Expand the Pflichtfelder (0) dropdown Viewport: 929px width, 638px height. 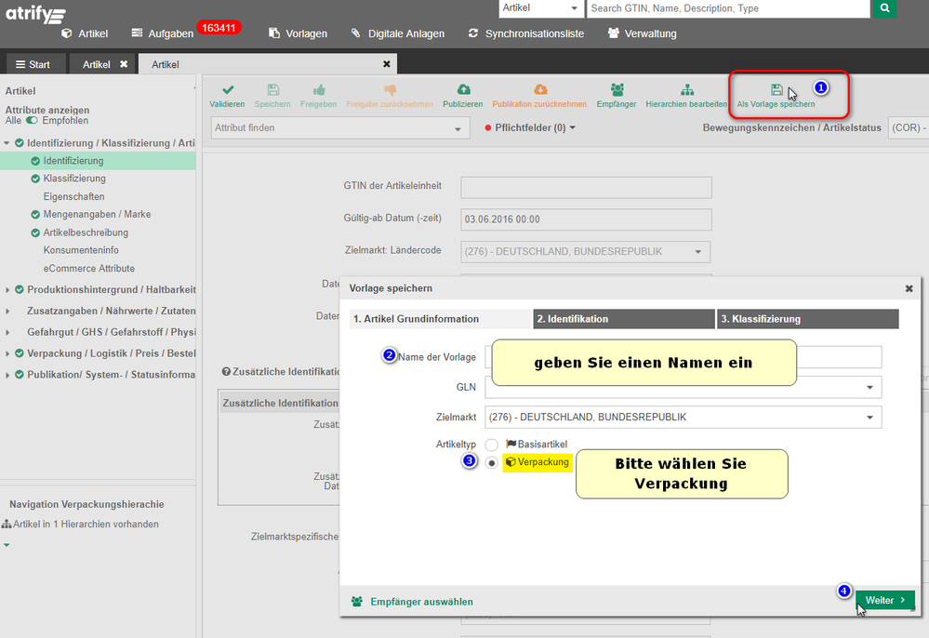click(530, 128)
